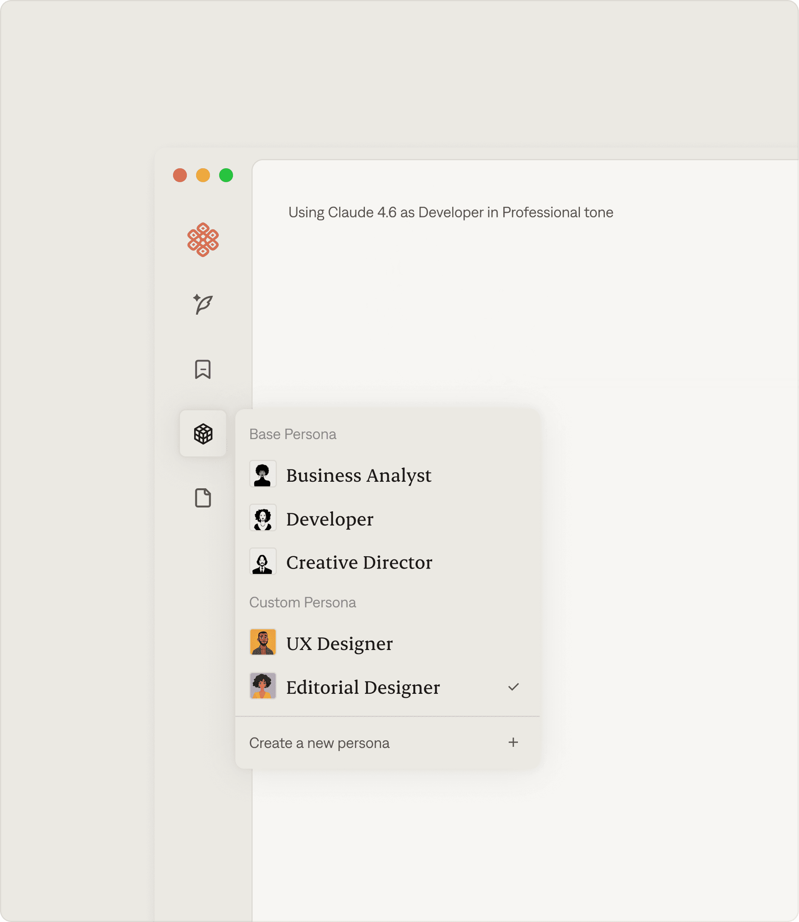
Task: Click the Developer avatar thumbnail
Action: pos(263,517)
